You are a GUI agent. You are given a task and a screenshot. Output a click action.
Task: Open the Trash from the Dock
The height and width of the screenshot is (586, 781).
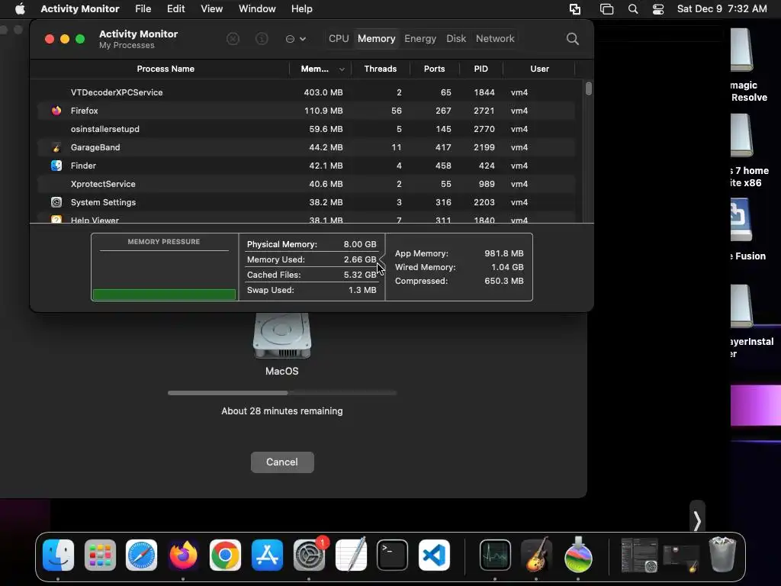tap(722, 555)
